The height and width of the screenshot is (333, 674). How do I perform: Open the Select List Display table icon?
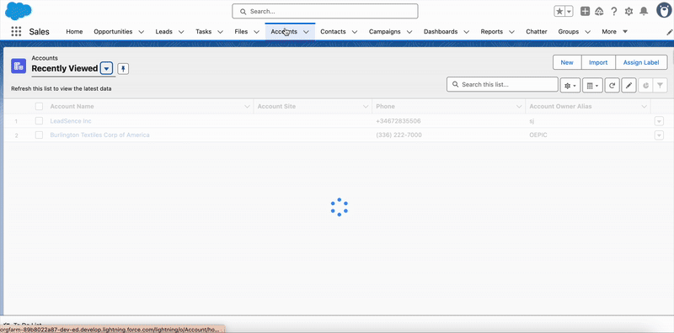pos(592,86)
